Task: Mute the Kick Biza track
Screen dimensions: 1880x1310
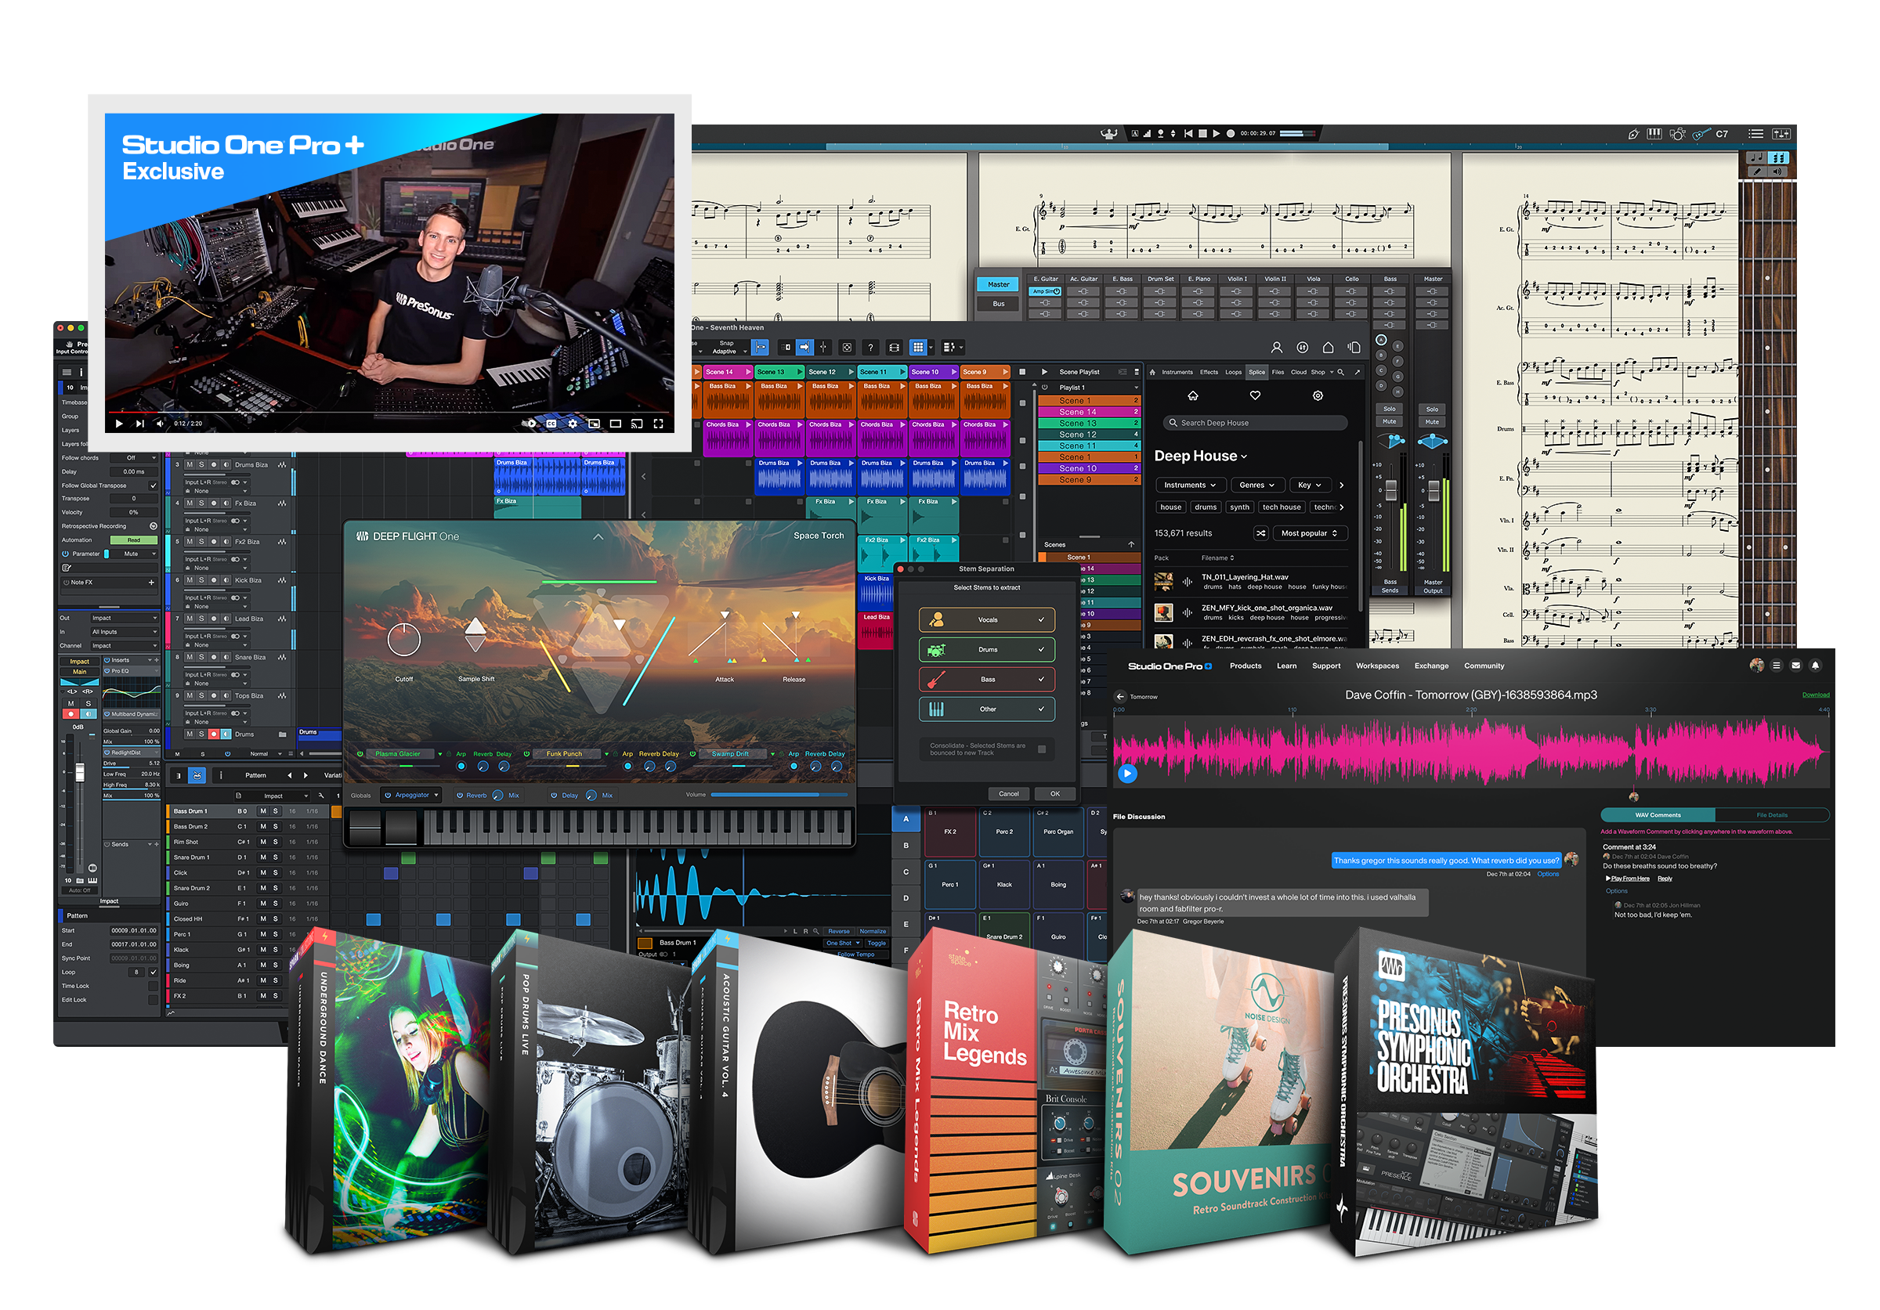Action: (x=190, y=580)
